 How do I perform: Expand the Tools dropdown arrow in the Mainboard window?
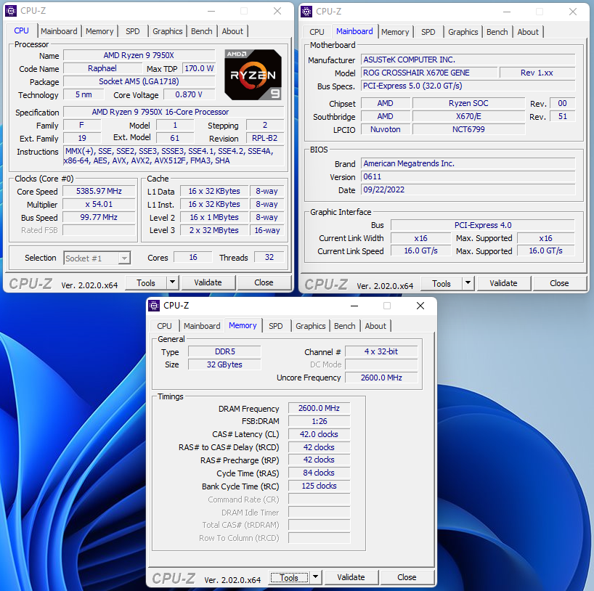pos(468,283)
